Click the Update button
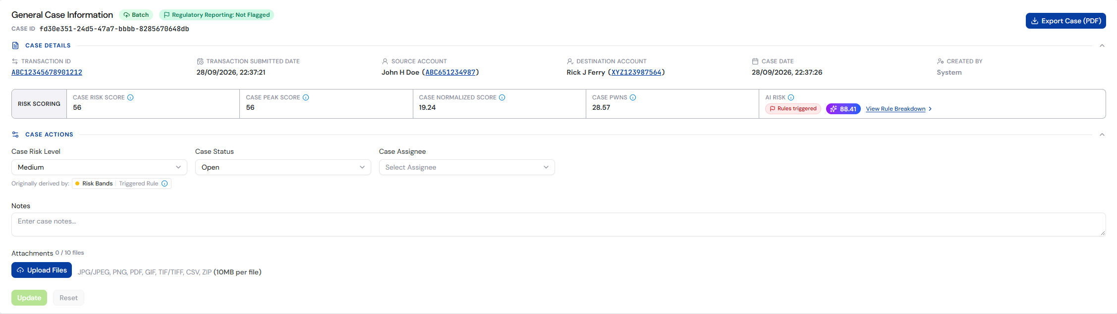This screenshot has height=314, width=1117. [29, 298]
